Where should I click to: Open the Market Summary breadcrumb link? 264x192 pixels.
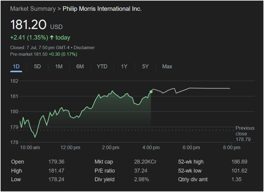point(33,9)
